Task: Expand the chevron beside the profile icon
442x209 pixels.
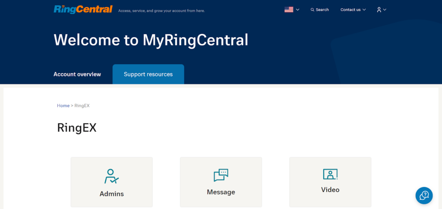Action: [385, 10]
